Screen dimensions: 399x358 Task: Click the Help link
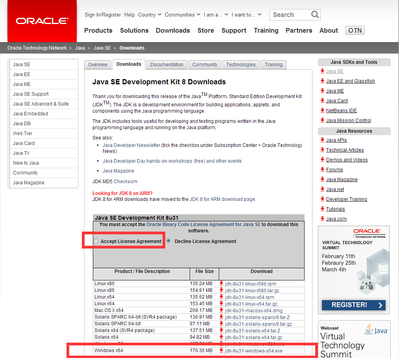129,15
